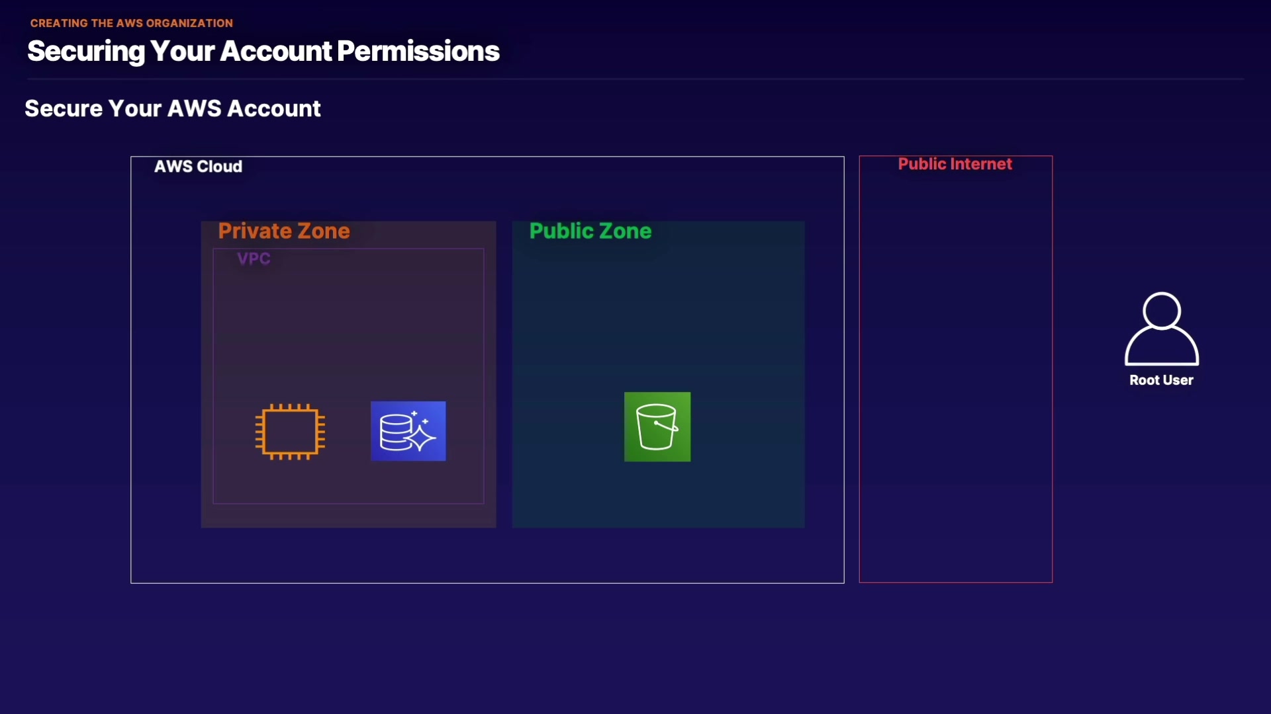1271x714 pixels.
Task: Click the 'Root User' caption text
Action: 1161,380
